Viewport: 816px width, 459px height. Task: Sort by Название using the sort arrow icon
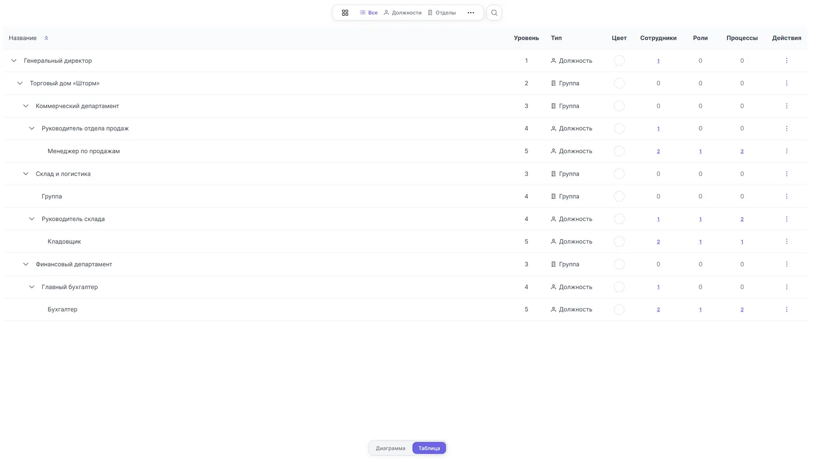[x=46, y=38]
